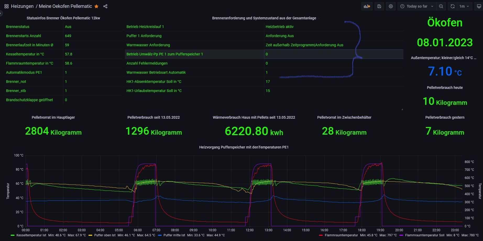Toggle Puffer oben Ist legend entry
Image resolution: width=483 pixels, height=241 pixels.
click(105, 235)
